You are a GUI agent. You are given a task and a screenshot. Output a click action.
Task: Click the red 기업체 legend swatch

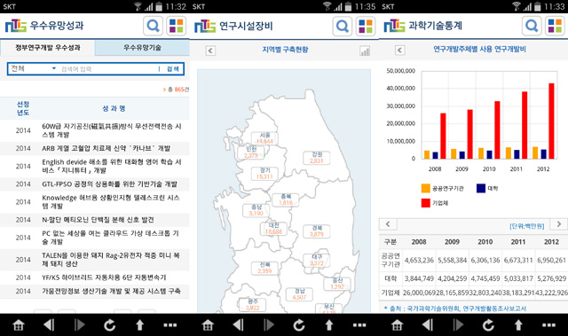click(426, 203)
